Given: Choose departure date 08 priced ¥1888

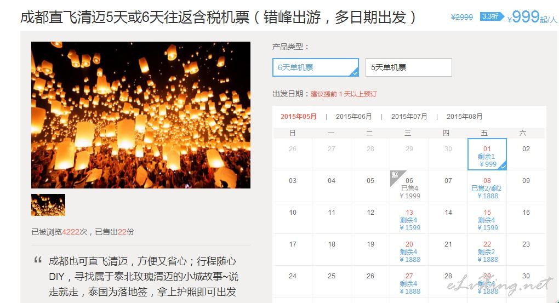Looking at the screenshot, I should tap(487, 186).
